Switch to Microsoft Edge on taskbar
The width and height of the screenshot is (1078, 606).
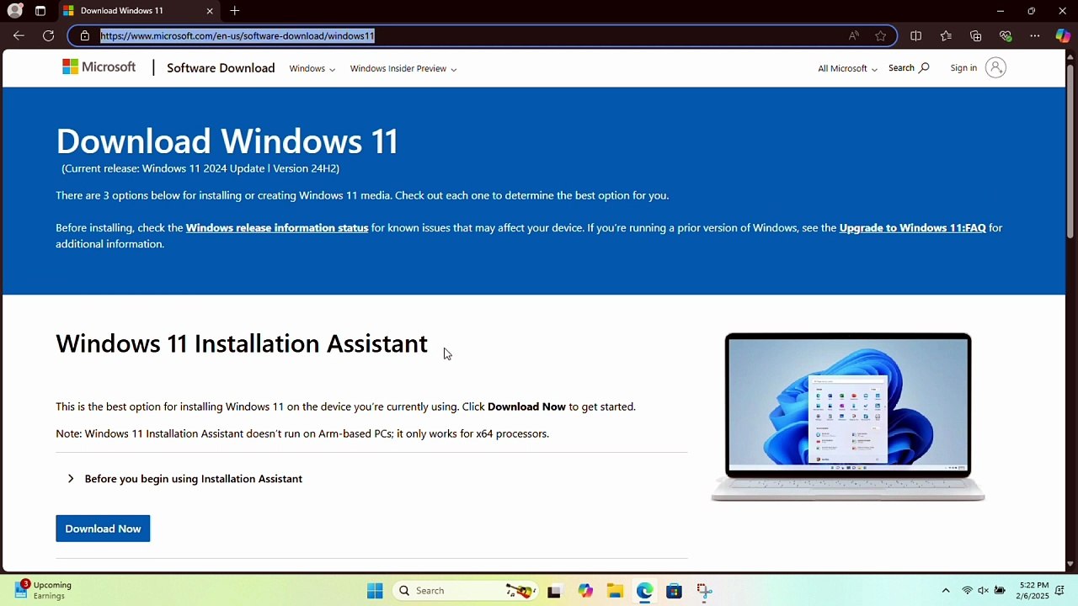point(644,591)
